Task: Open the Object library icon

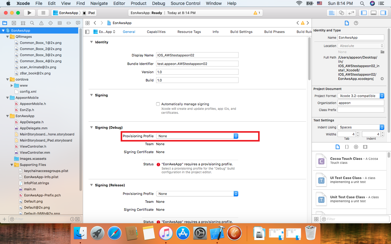Action: pyautogui.click(x=356, y=147)
